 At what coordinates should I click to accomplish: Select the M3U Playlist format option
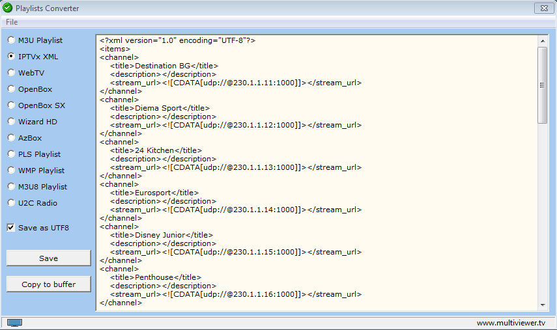pos(11,40)
